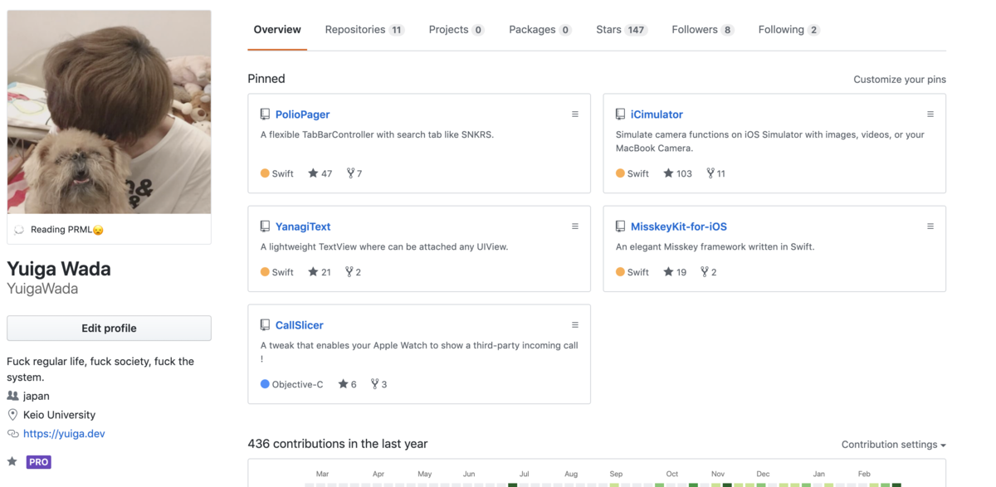Open the Projects tab
Viewport: 996px width, 487px height.
[456, 30]
